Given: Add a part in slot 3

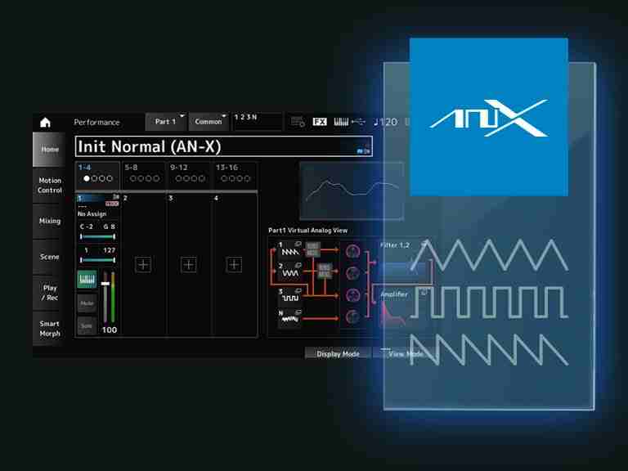Looking at the screenshot, I should (x=188, y=265).
